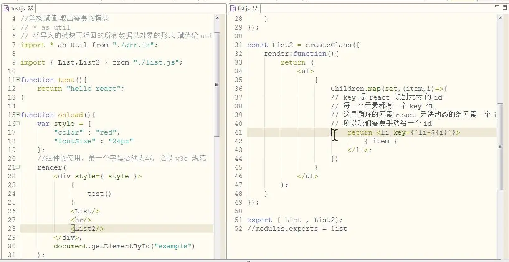Click the scroll-up arrow in list.js pane
The height and width of the screenshot is (262, 509).
pos(500,17)
